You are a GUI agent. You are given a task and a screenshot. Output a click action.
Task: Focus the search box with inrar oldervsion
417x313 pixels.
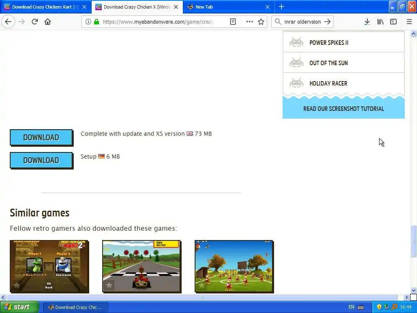click(x=303, y=22)
